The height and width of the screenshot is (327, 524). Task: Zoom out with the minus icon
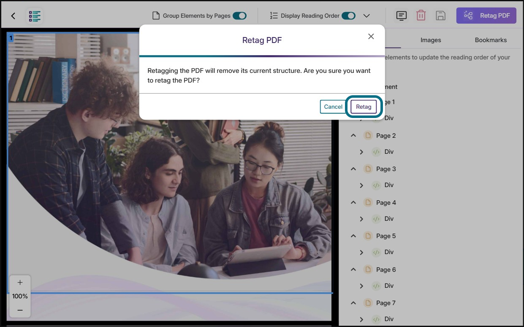[x=20, y=310]
